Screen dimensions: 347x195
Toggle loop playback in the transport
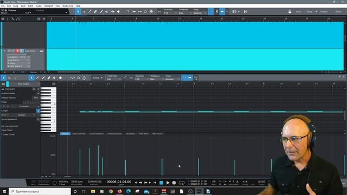pyautogui.click(x=182, y=183)
